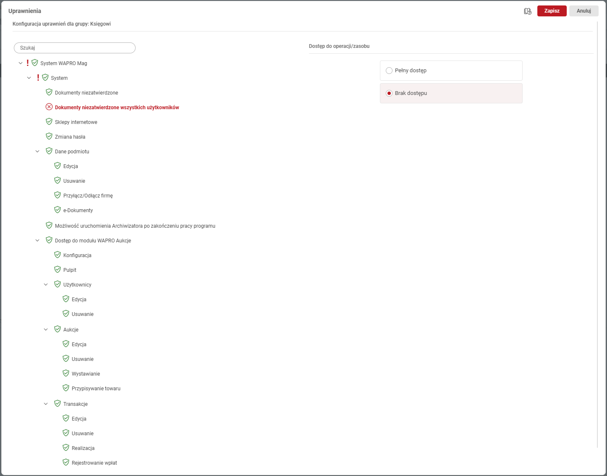This screenshot has width=607, height=476.
Task: Collapse the System WAPRO Mag root node
Action: click(x=21, y=63)
